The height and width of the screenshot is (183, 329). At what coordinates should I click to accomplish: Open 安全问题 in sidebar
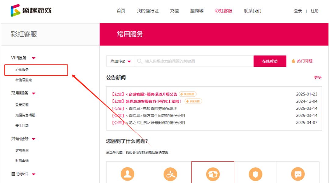coord(22,125)
